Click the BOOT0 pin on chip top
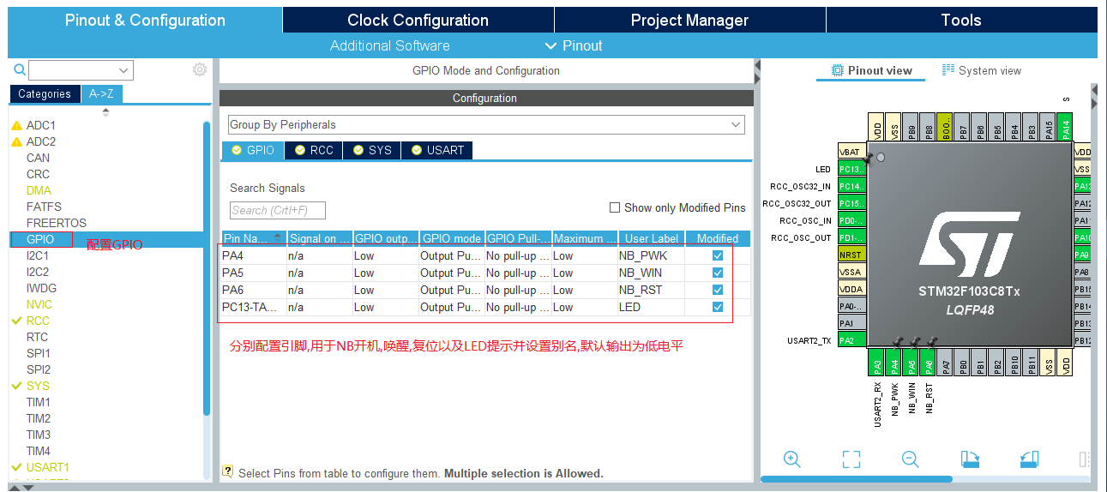Viewport: 1107px width, 492px height. pos(945,127)
